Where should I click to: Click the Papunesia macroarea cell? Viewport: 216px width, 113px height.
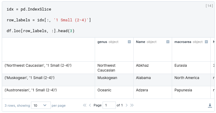pos(183,90)
